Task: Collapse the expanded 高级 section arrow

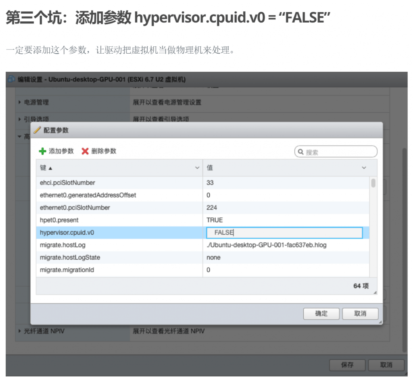Action: (x=19, y=136)
